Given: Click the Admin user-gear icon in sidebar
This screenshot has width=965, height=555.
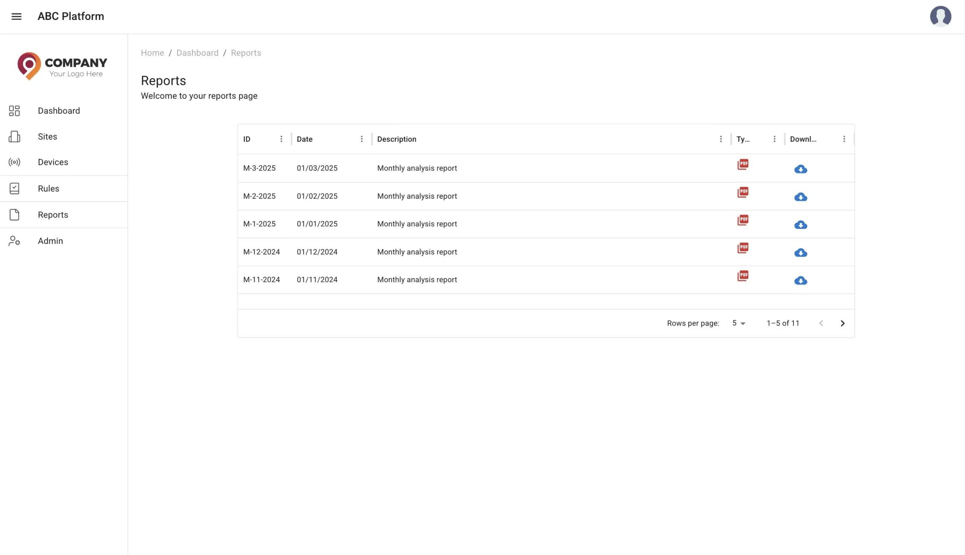Looking at the screenshot, I should pyautogui.click(x=14, y=241).
